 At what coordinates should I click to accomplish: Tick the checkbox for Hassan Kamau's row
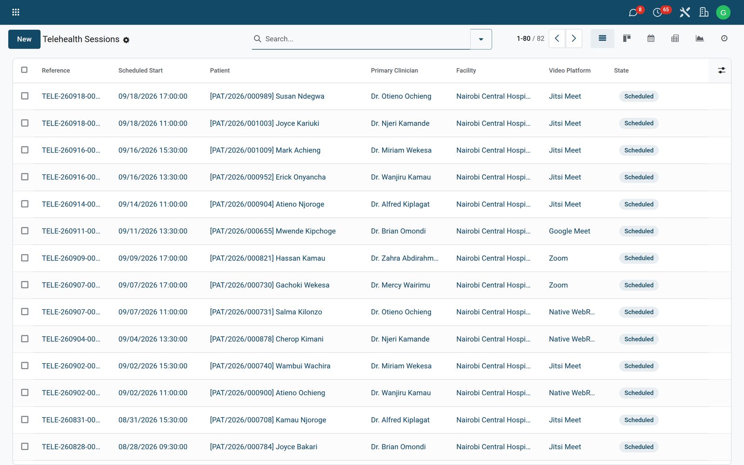click(25, 258)
